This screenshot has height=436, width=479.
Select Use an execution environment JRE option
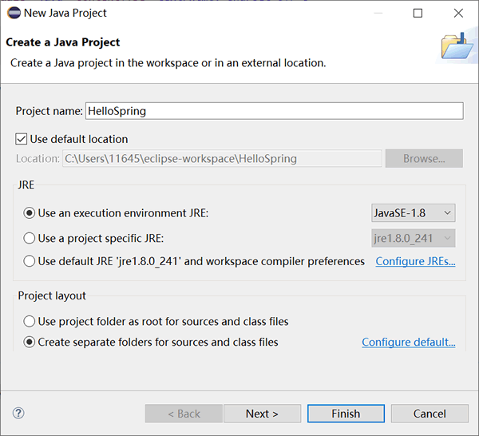click(29, 213)
